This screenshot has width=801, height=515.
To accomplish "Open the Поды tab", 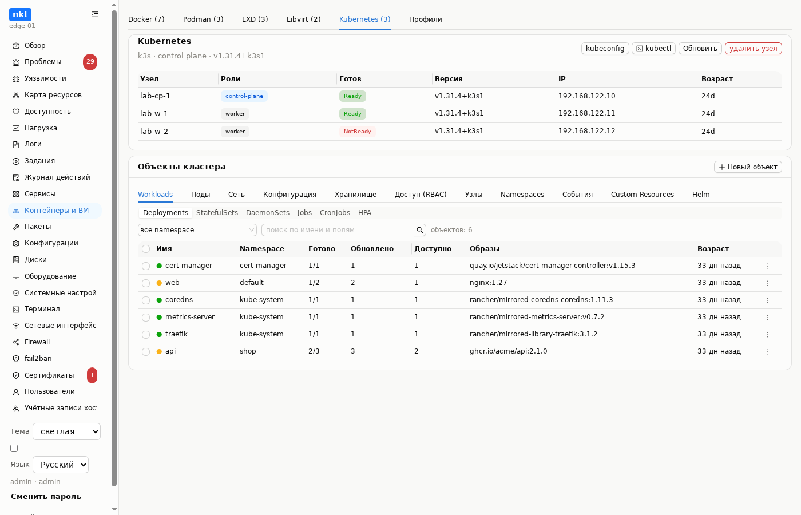I will pyautogui.click(x=200, y=195).
